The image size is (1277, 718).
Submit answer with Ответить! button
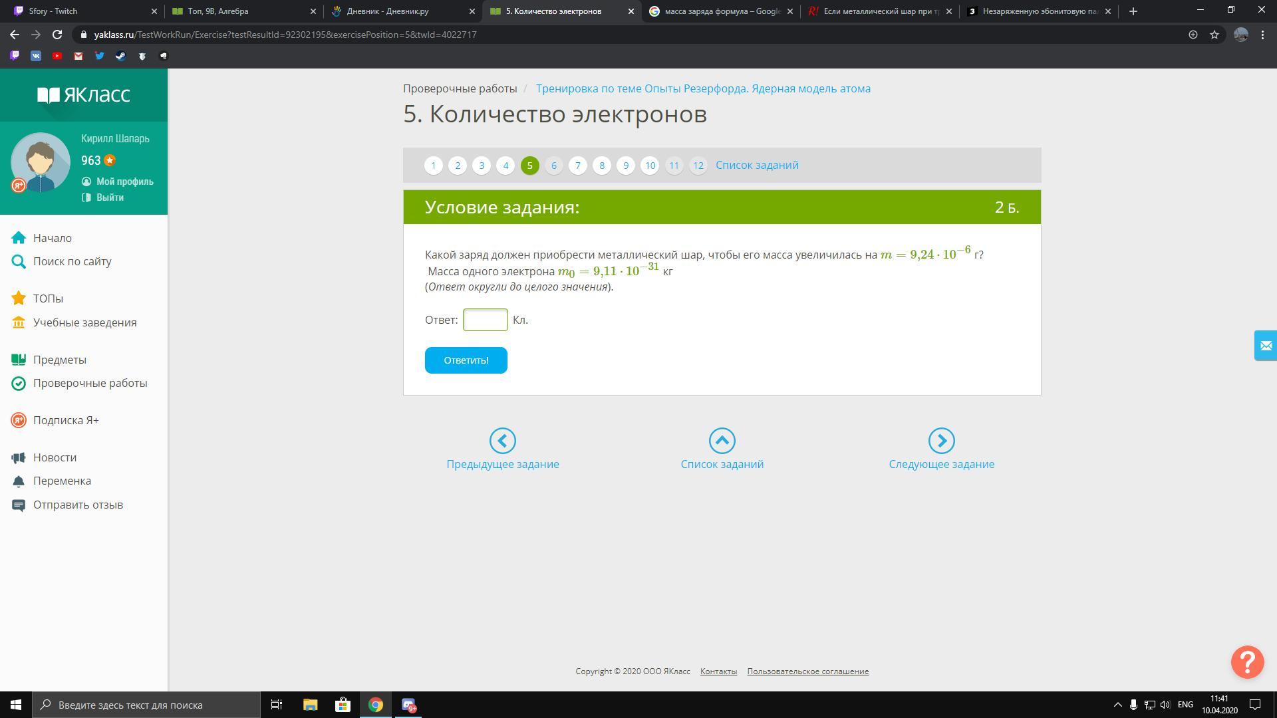pyautogui.click(x=466, y=360)
